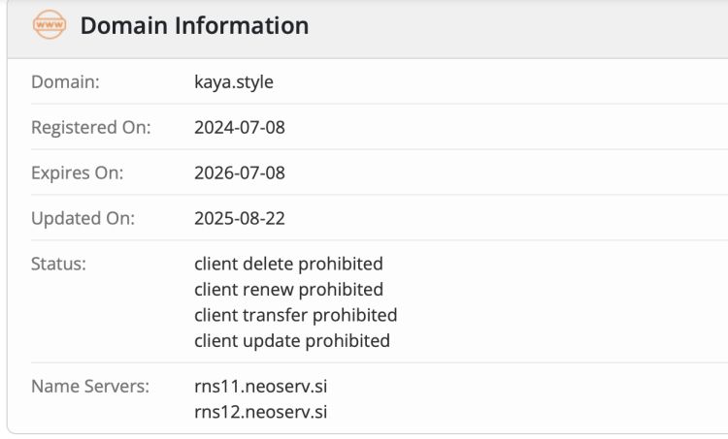This screenshot has width=728, height=439.
Task: Click client delete prohibited status
Action: pos(288,264)
